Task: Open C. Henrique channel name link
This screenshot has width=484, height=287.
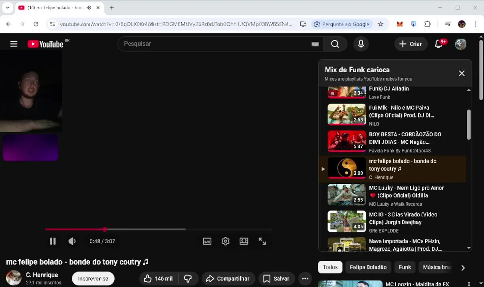Action: [x=42, y=275]
